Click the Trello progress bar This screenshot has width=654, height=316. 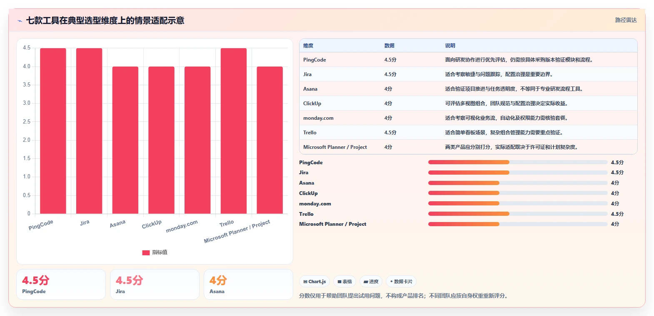[518, 214]
